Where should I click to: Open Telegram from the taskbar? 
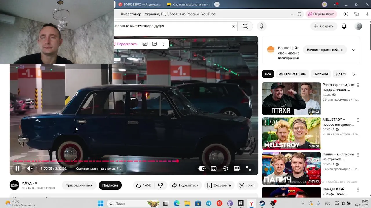tap(209, 203)
